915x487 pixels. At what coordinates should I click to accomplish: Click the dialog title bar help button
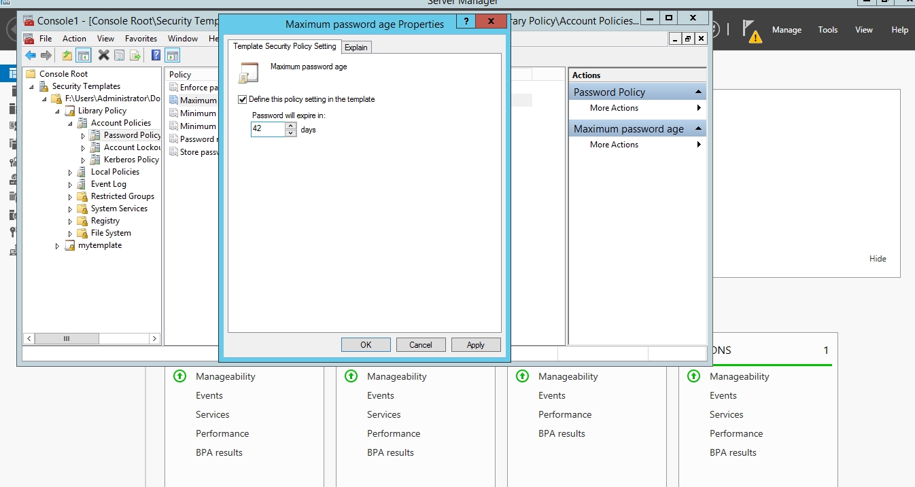pos(466,22)
